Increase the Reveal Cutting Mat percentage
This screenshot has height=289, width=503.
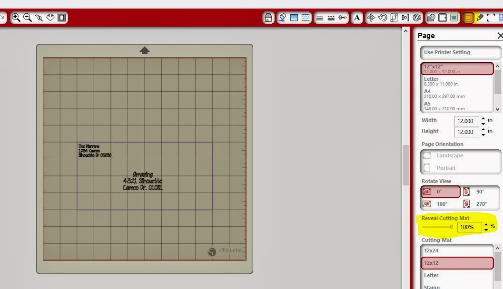(486, 225)
